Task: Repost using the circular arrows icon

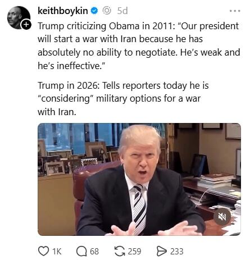Action: coord(120,251)
